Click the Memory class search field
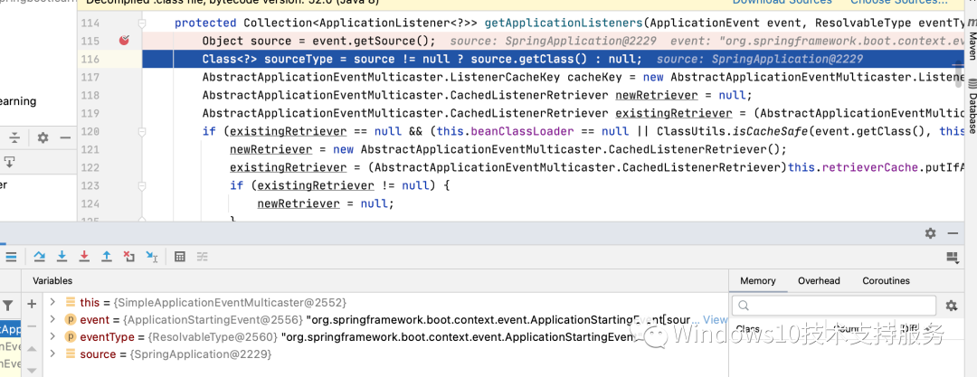Image resolution: width=977 pixels, height=377 pixels. point(834,306)
